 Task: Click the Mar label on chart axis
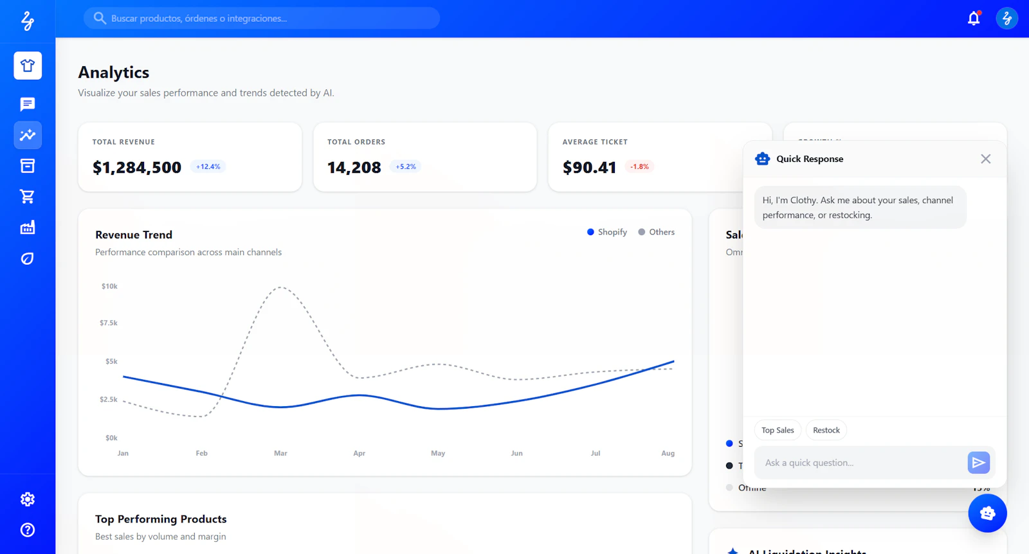coord(280,453)
